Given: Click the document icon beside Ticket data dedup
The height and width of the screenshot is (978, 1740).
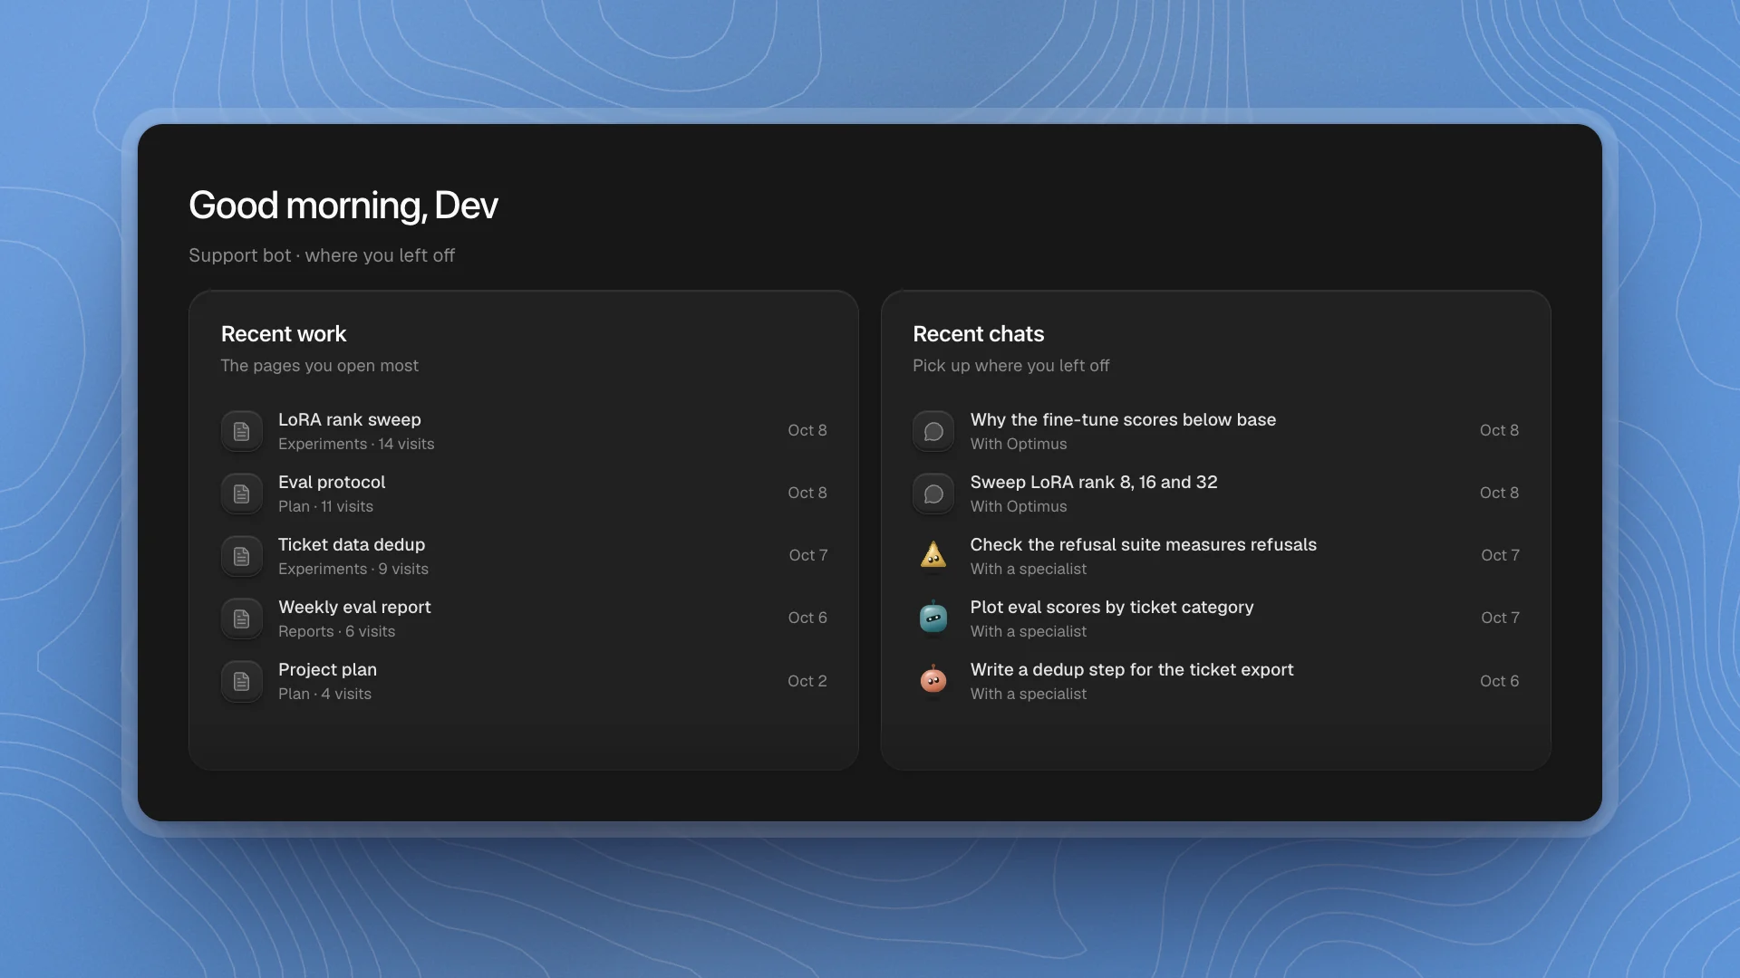Looking at the screenshot, I should click(241, 556).
